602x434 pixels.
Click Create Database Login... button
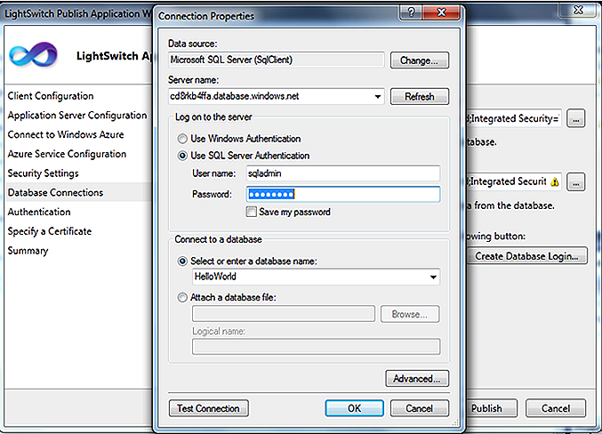(526, 256)
